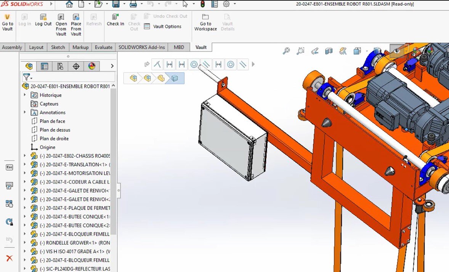Expand the 20-0247-E-TRANSLATION assembly node
Image resolution: width=449 pixels, height=272 pixels.
coord(25,164)
